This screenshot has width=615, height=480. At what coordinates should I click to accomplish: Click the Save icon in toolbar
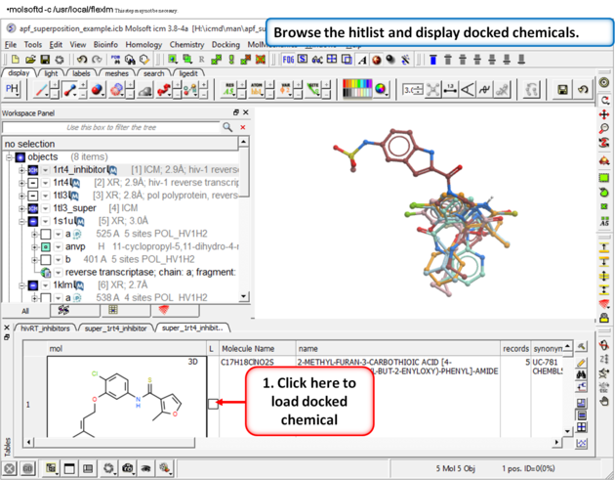[46, 60]
